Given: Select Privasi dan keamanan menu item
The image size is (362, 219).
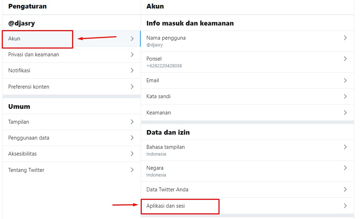Looking at the screenshot, I should click(x=34, y=55).
